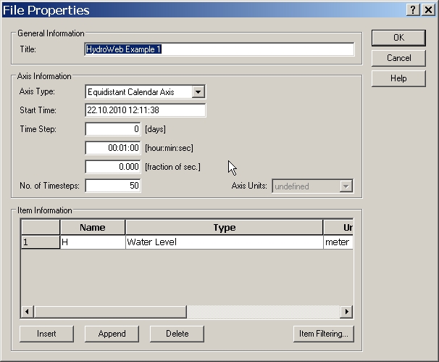Image resolution: width=439 pixels, height=362 pixels.
Task: Edit the No. of Timesteps field
Action: coord(112,186)
